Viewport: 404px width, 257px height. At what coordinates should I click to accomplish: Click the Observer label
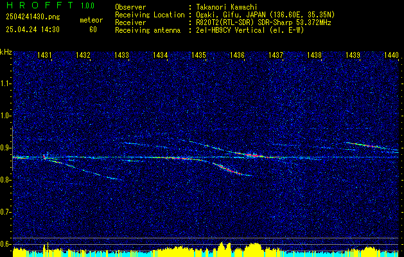click(130, 7)
